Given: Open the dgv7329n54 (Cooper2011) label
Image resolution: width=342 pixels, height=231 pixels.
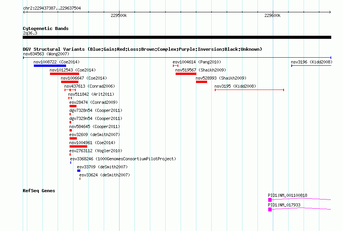Looking at the screenshot, I should point(96,118).
